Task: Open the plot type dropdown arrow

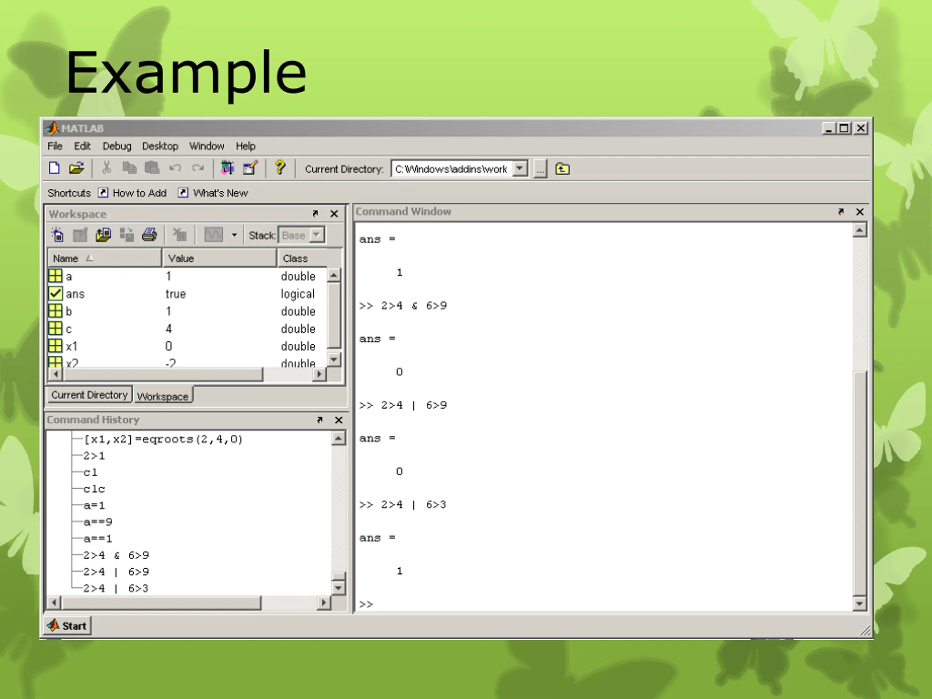Action: click(234, 235)
